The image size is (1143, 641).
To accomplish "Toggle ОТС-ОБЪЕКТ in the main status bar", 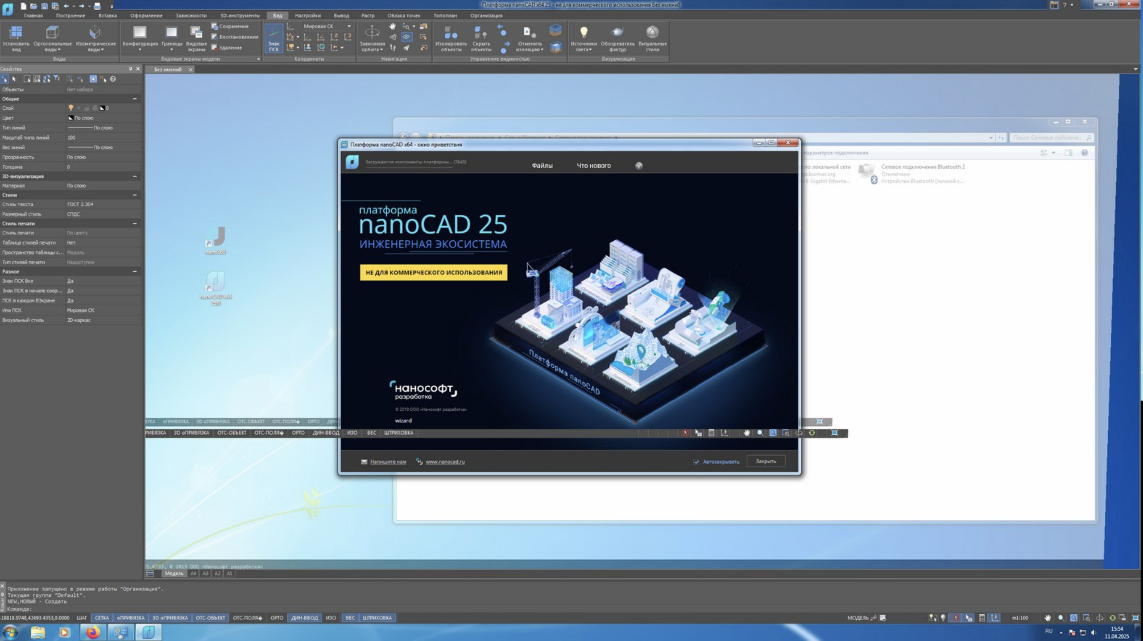I will (211, 618).
